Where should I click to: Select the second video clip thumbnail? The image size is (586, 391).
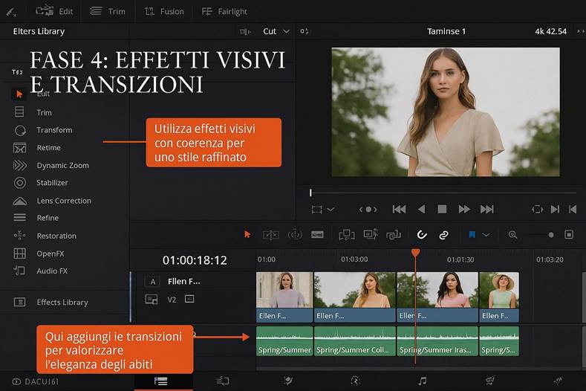click(x=355, y=291)
